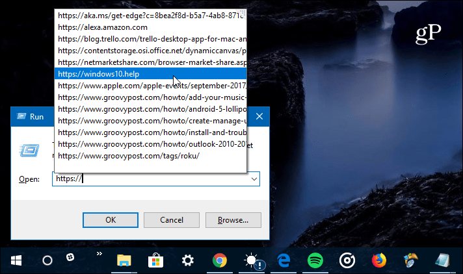
Task: Close the Run dialog
Action: click(x=259, y=116)
